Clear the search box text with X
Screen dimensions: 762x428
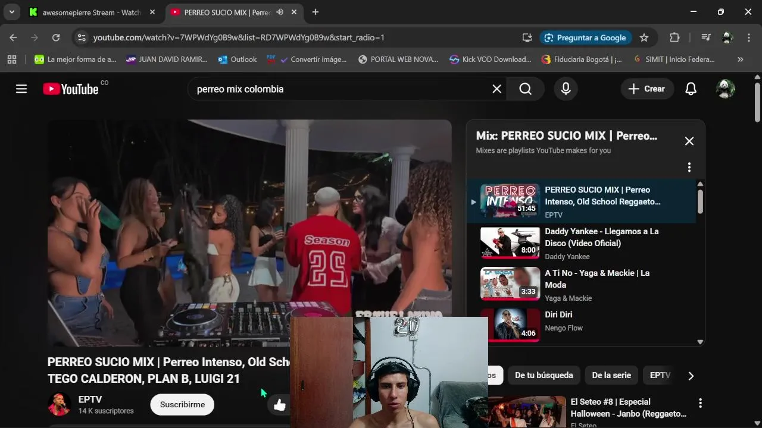click(496, 89)
